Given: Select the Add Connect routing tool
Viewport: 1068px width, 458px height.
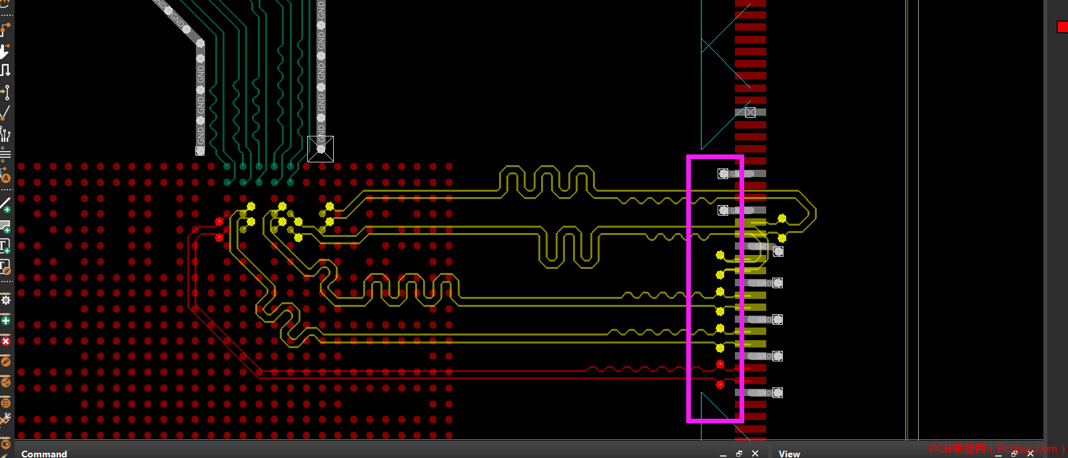Looking at the screenshot, I should (x=5, y=29).
